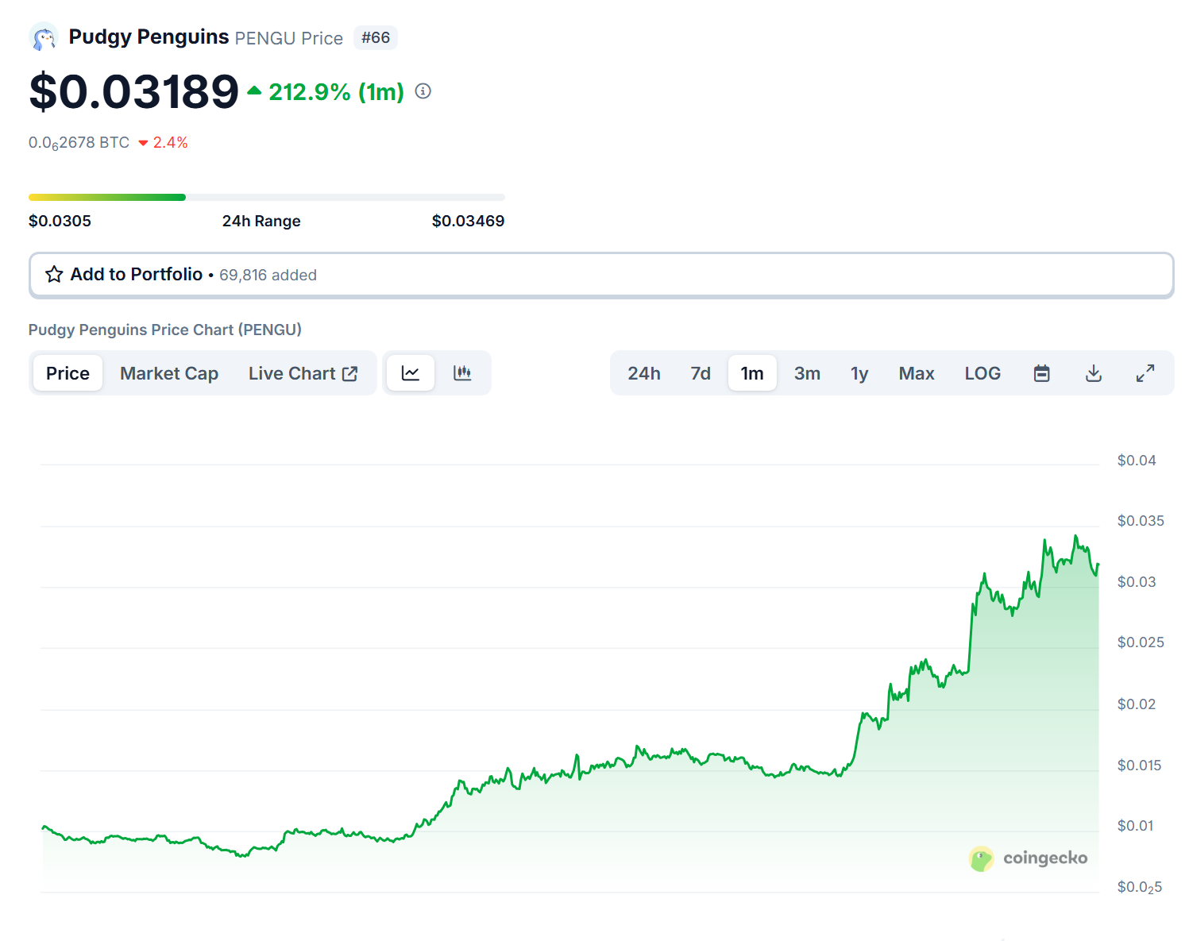Select the Price tab
The image size is (1189, 941).
[68, 373]
